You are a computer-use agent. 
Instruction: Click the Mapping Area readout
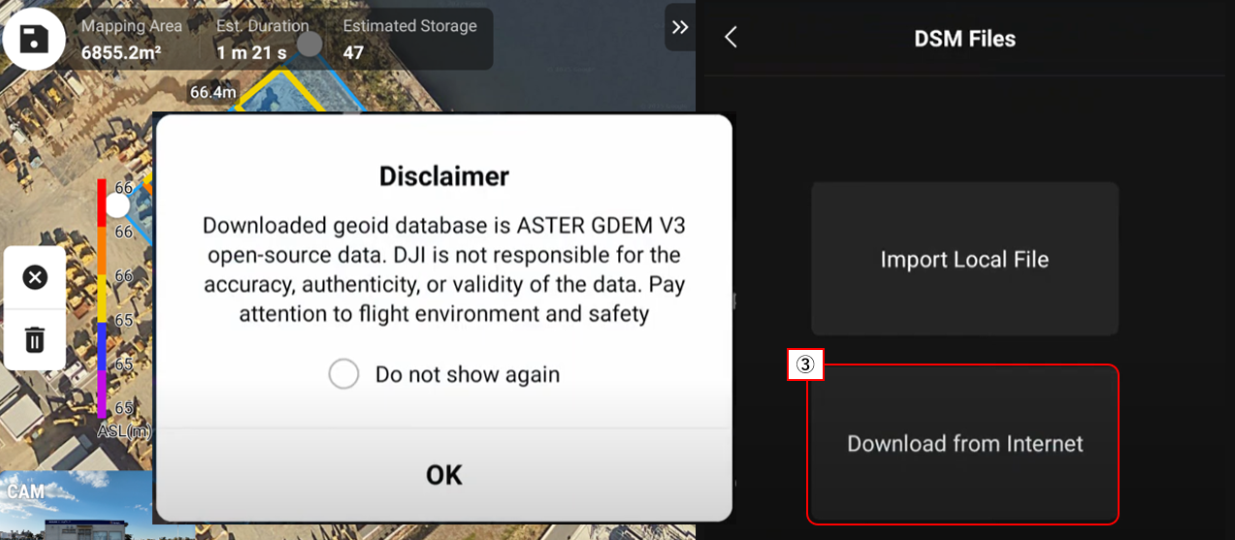point(132,39)
